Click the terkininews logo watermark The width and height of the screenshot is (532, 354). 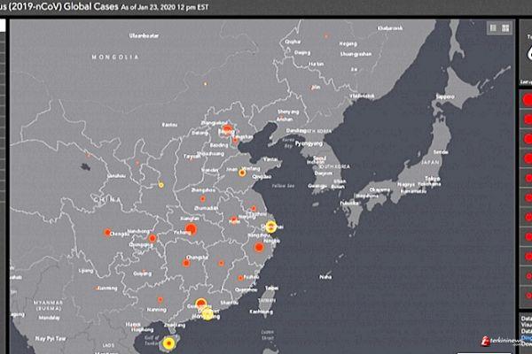(x=504, y=340)
